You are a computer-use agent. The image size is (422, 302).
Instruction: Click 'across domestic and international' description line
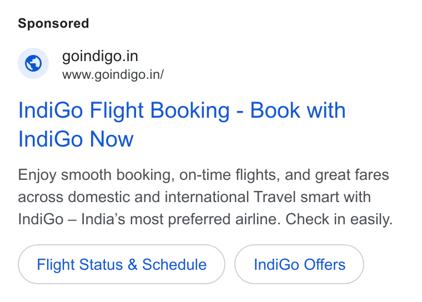tap(133, 197)
